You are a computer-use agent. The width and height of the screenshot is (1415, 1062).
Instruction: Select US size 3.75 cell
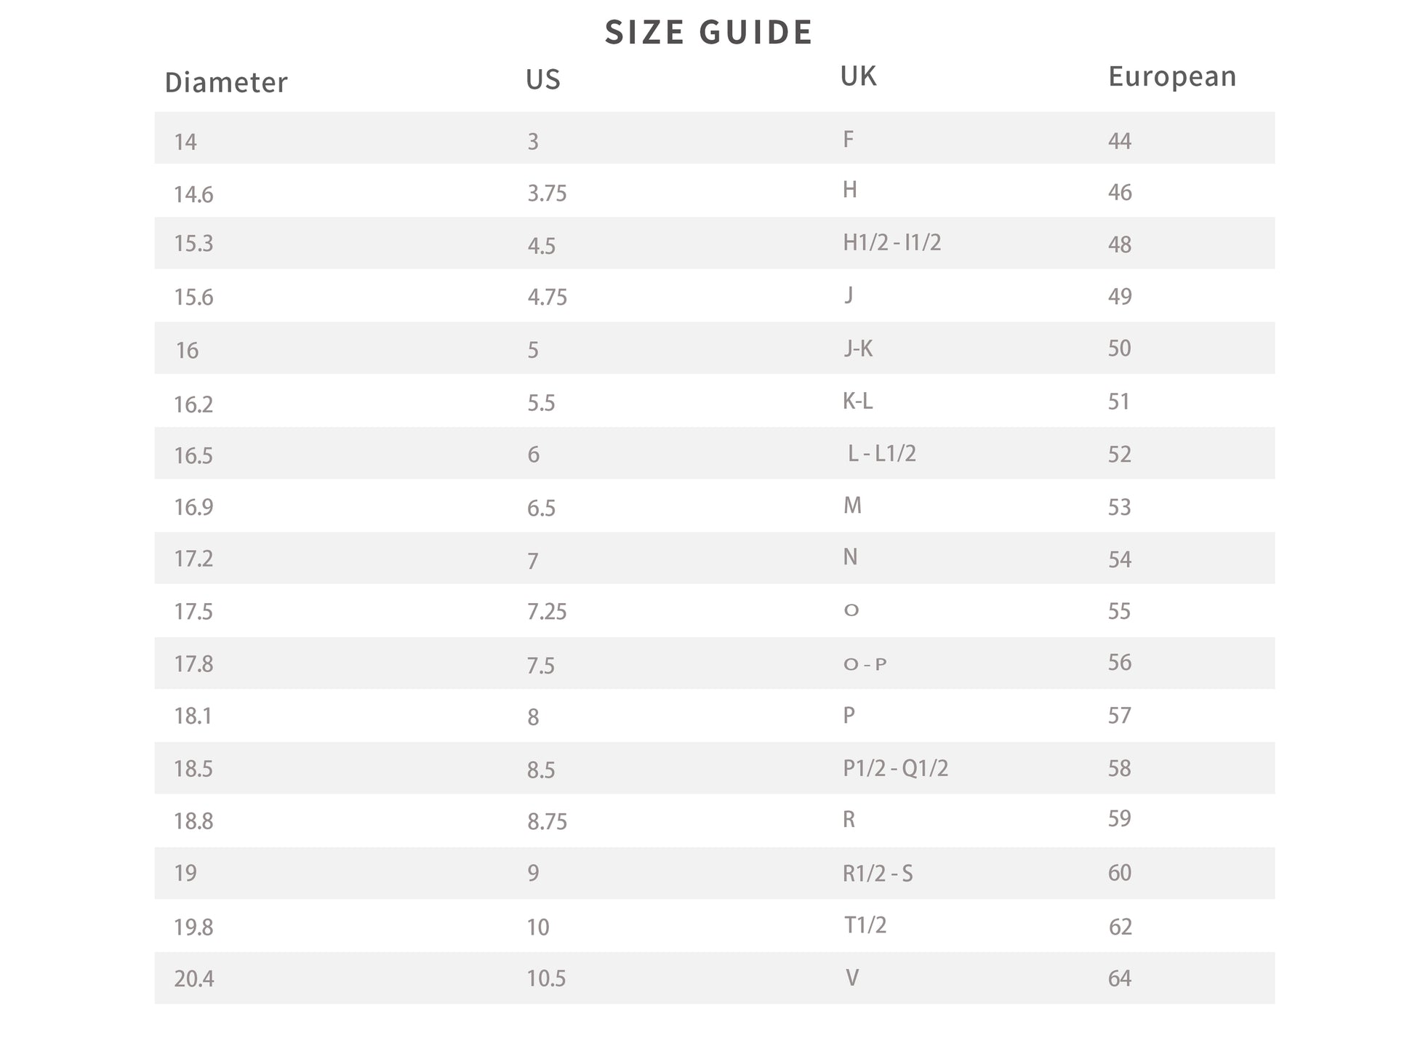click(547, 193)
